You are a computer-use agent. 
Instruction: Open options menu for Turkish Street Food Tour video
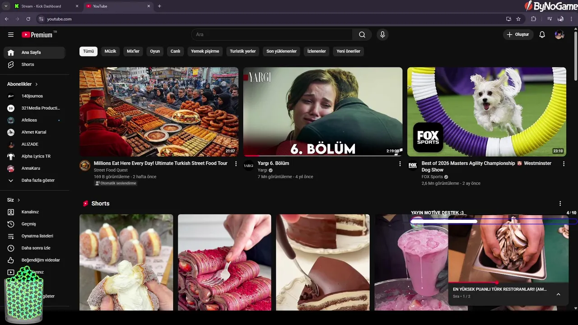click(x=236, y=164)
